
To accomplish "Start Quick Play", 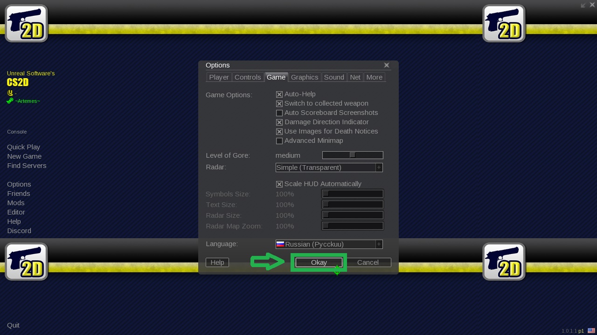I will 23,147.
